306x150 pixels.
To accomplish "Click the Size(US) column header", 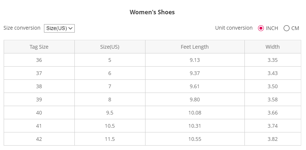I will [x=110, y=47].
